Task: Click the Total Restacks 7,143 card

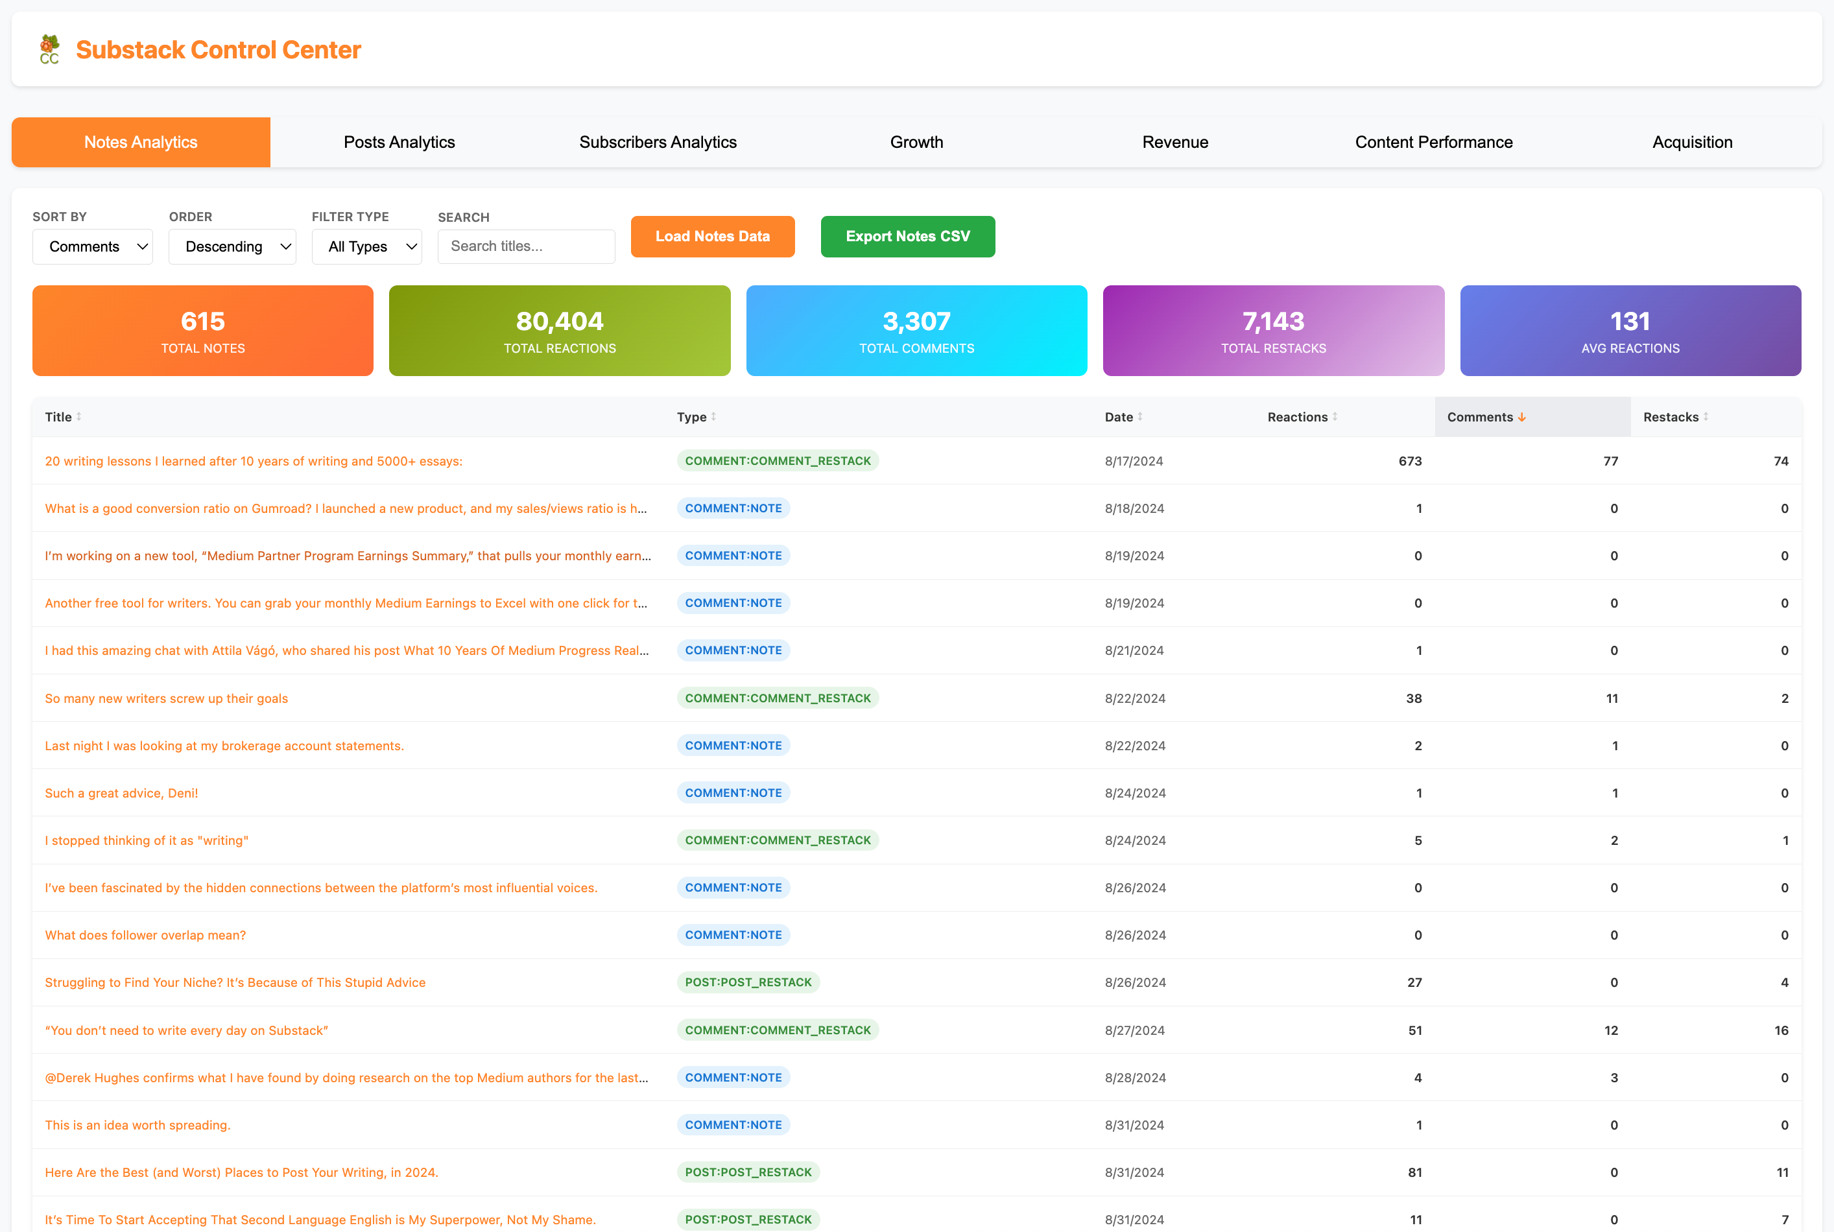Action: (1274, 331)
